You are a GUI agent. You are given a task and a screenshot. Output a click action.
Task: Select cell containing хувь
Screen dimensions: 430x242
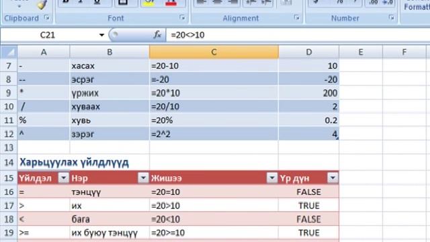click(110, 120)
